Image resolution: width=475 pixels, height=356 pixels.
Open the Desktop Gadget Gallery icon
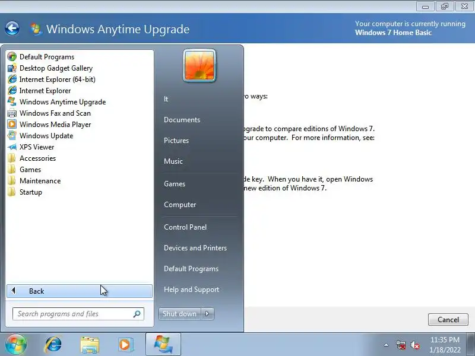12,68
